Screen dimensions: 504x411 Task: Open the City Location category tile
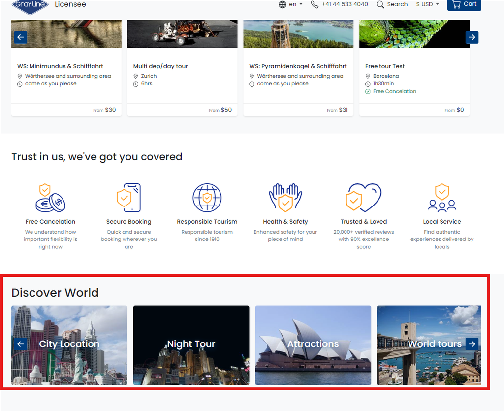coord(69,345)
